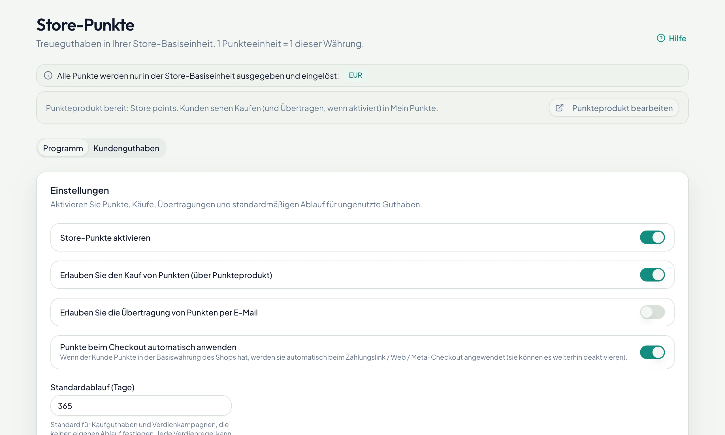Screen dimensions: 725x435
Task: Enable Übertragung von Punkten per E-Mail
Action: click(x=652, y=312)
